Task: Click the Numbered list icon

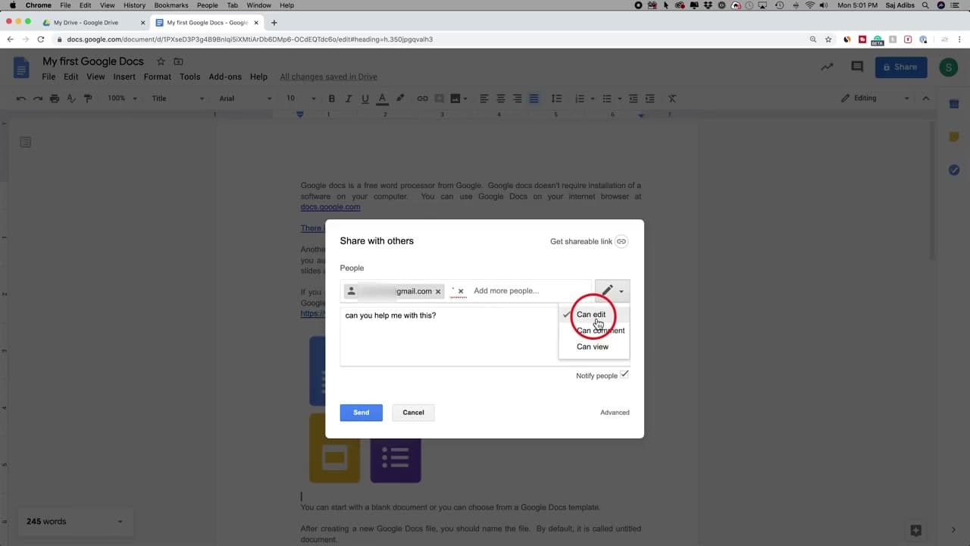Action: click(x=580, y=99)
